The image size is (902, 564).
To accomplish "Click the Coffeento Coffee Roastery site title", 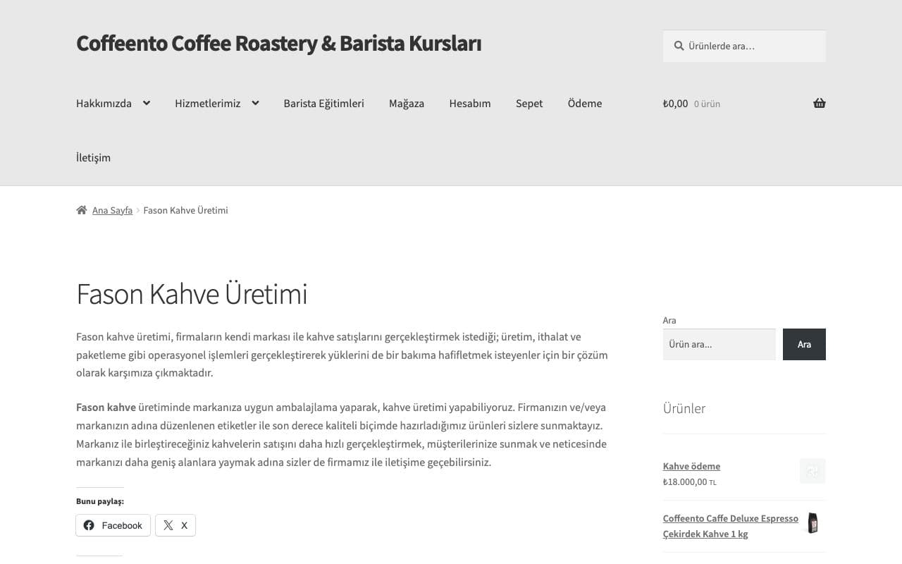I will pyautogui.click(x=279, y=43).
